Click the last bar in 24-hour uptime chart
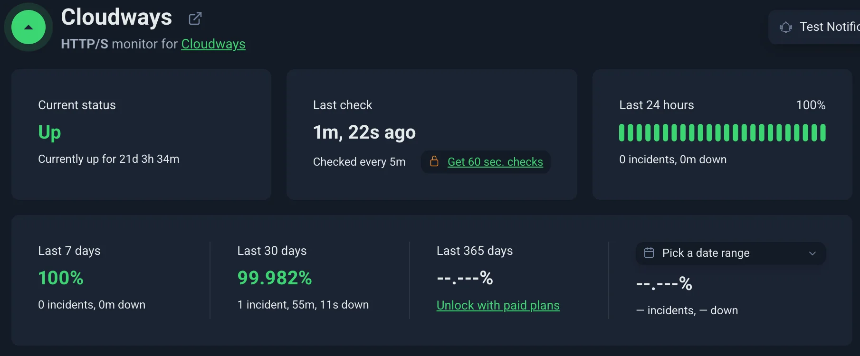Screen dimensions: 860x356 [x=823, y=132]
